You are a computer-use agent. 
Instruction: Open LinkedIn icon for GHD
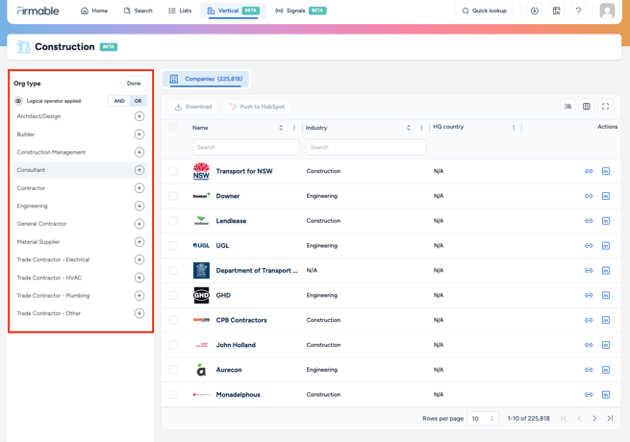click(x=606, y=296)
